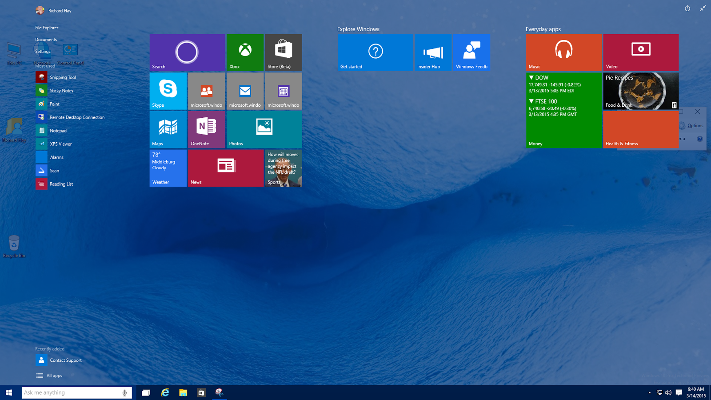
Task: Open File Explorer link in Start
Action: tap(47, 28)
